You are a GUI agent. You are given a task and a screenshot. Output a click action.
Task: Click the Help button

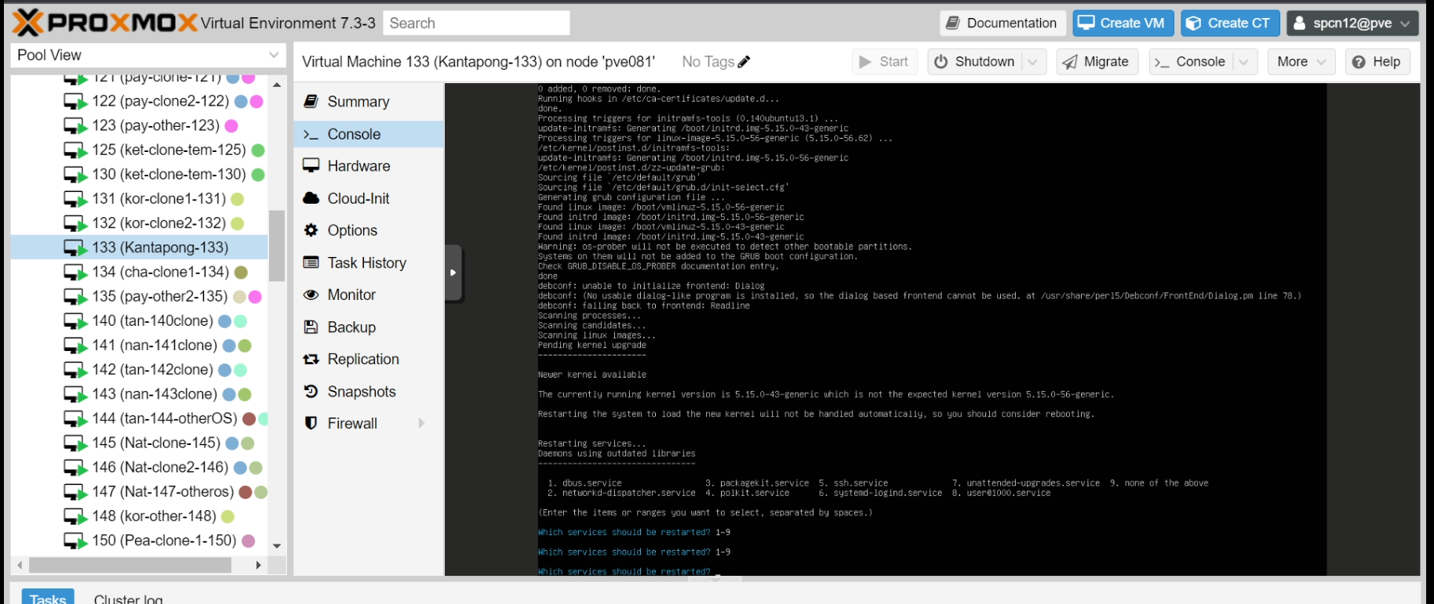click(1378, 62)
